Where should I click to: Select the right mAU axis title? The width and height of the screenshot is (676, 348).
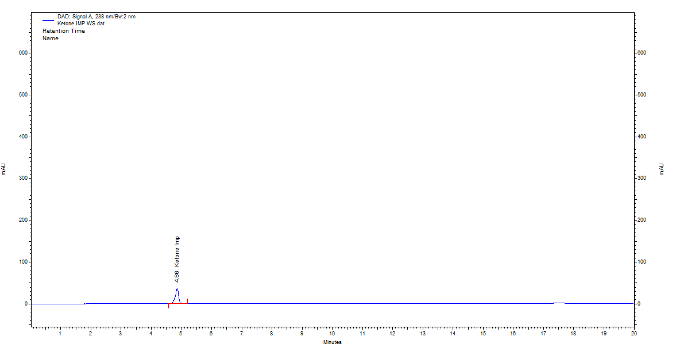(662, 169)
